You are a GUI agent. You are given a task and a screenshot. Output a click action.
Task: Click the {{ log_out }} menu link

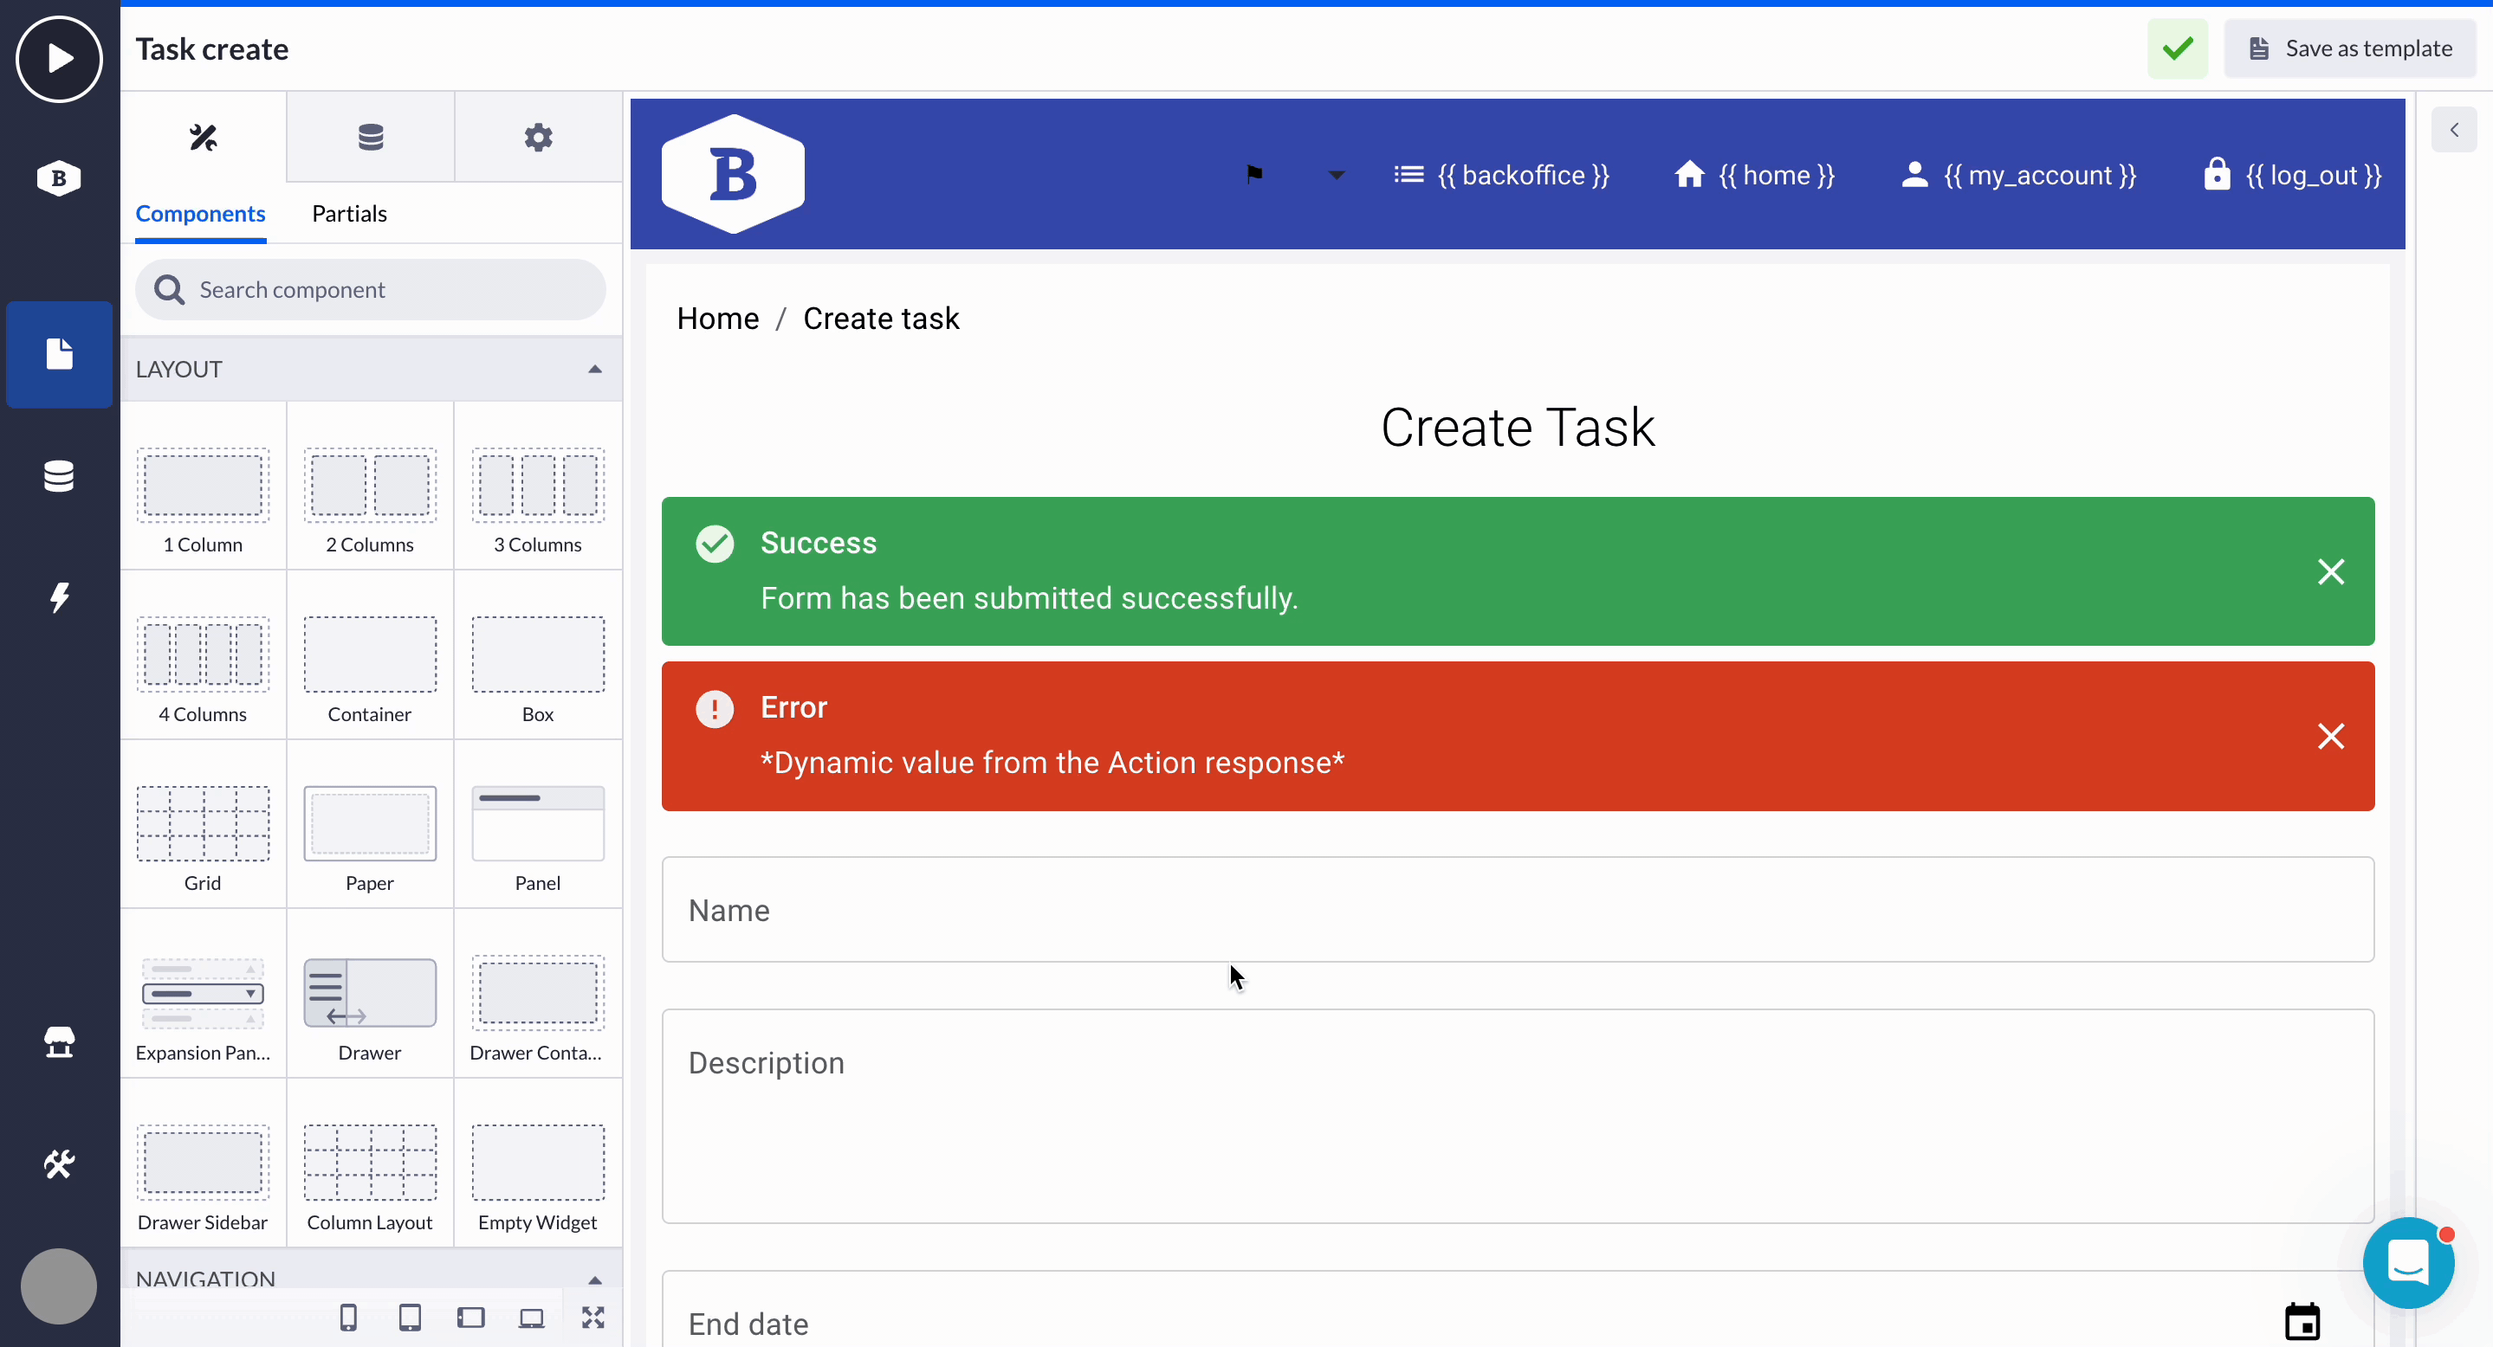[2293, 175]
